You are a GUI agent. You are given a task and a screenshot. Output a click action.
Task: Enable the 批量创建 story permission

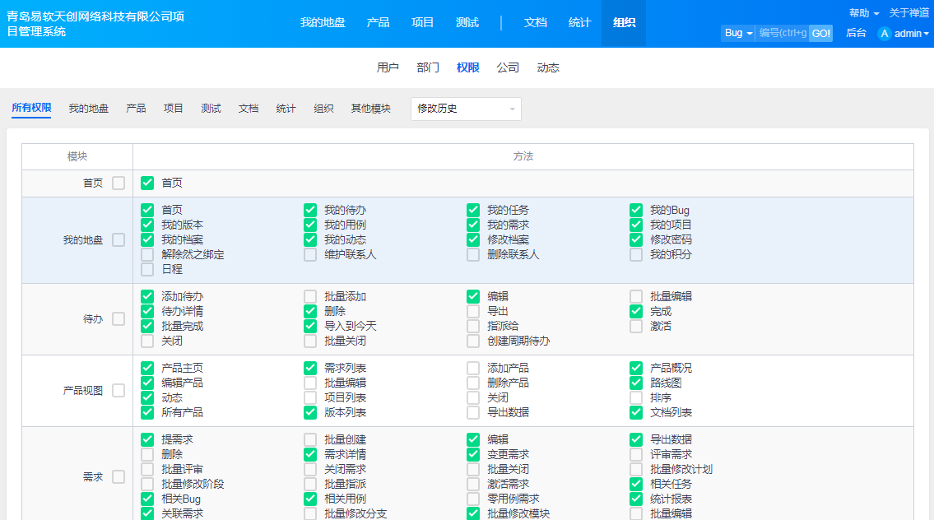point(309,439)
